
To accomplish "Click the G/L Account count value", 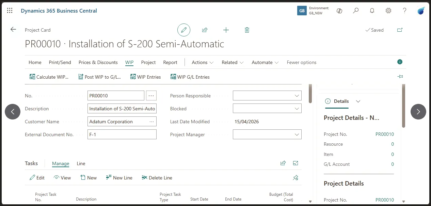I will [x=393, y=164].
